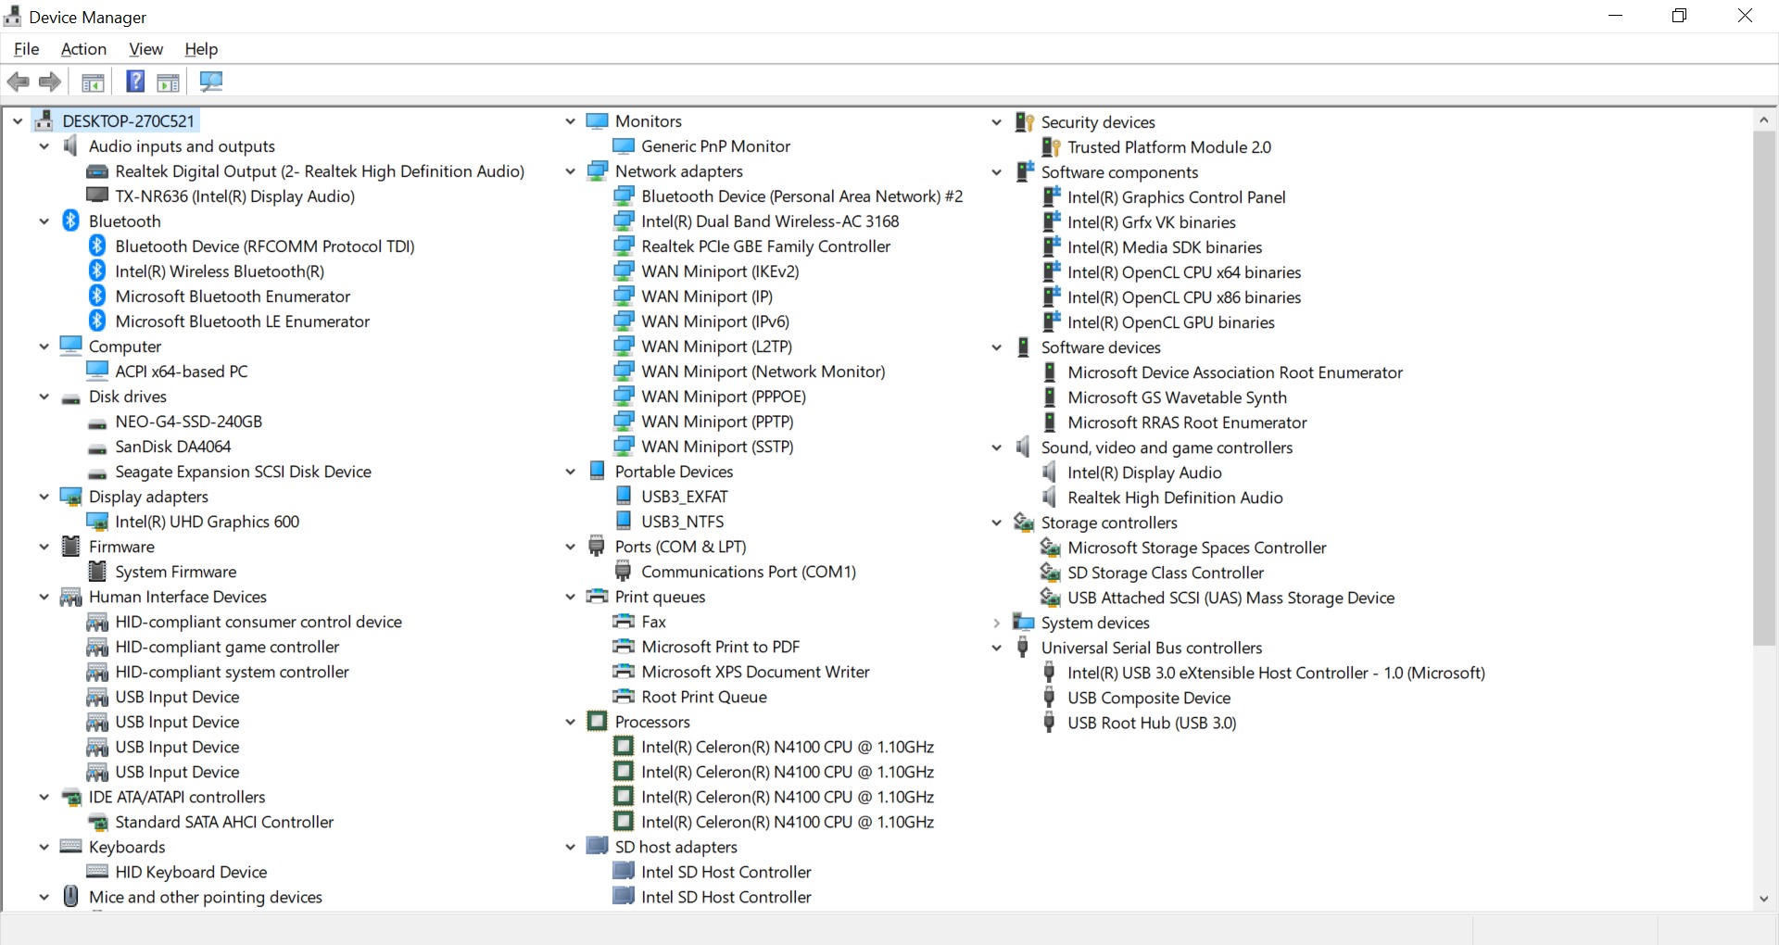The width and height of the screenshot is (1779, 945).
Task: Click the Back arrow toolbar icon
Action: (19, 82)
